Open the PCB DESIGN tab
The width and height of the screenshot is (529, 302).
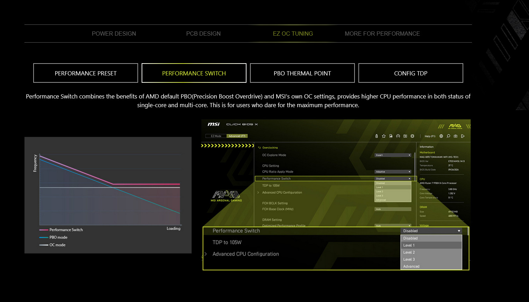tap(203, 34)
